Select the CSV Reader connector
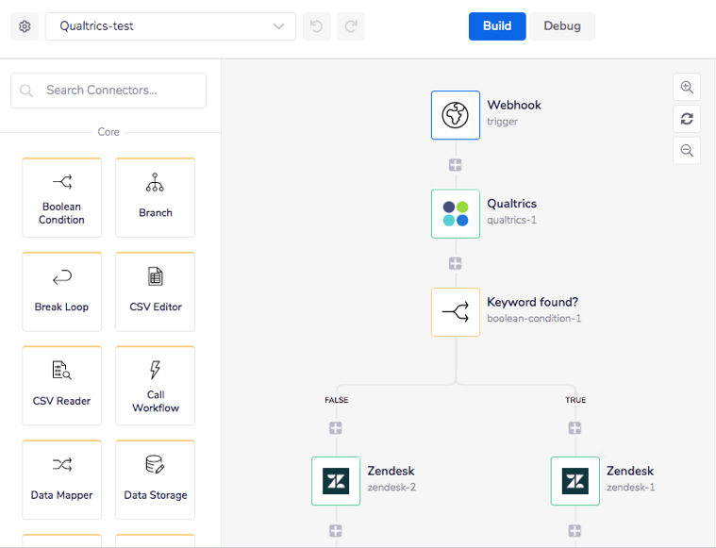The height and width of the screenshot is (548, 716). [x=61, y=386]
